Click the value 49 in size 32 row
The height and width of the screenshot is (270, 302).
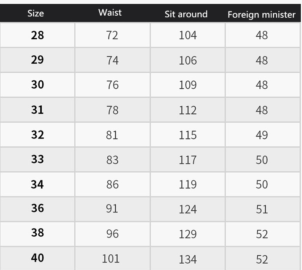(x=262, y=135)
